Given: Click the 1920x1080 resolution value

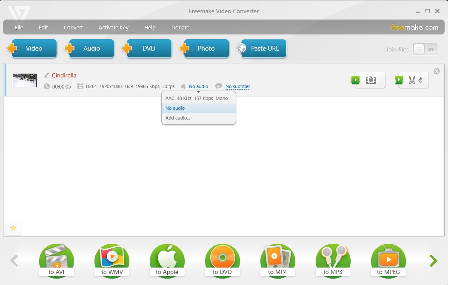Looking at the screenshot, I should point(111,86).
